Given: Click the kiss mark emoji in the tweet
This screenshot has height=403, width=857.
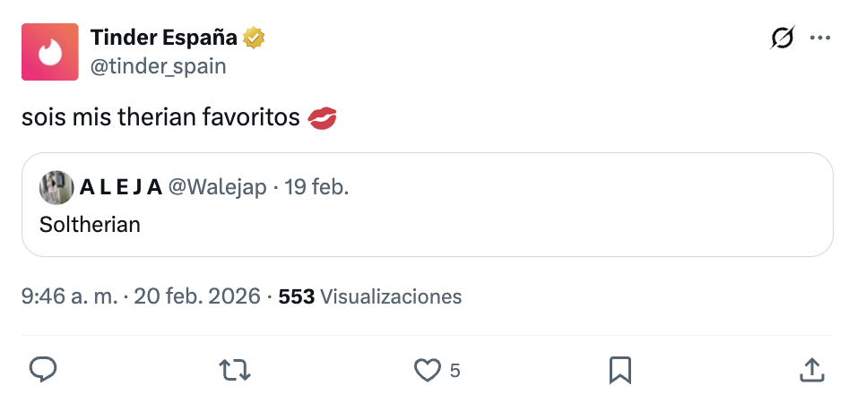Looking at the screenshot, I should [322, 118].
